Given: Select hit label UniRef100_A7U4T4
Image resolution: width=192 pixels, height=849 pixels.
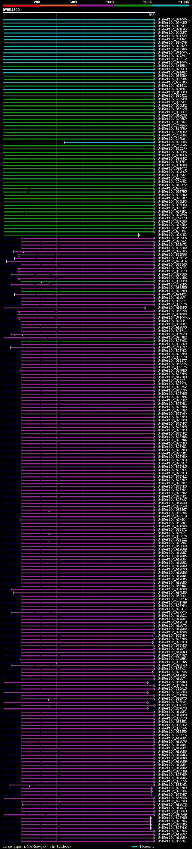Looking at the screenshot, I should click(x=172, y=261).
